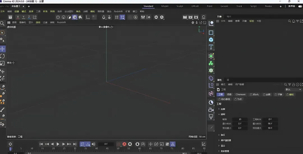Open the viewport hamburger menu
303x154 pixels.
9,22
